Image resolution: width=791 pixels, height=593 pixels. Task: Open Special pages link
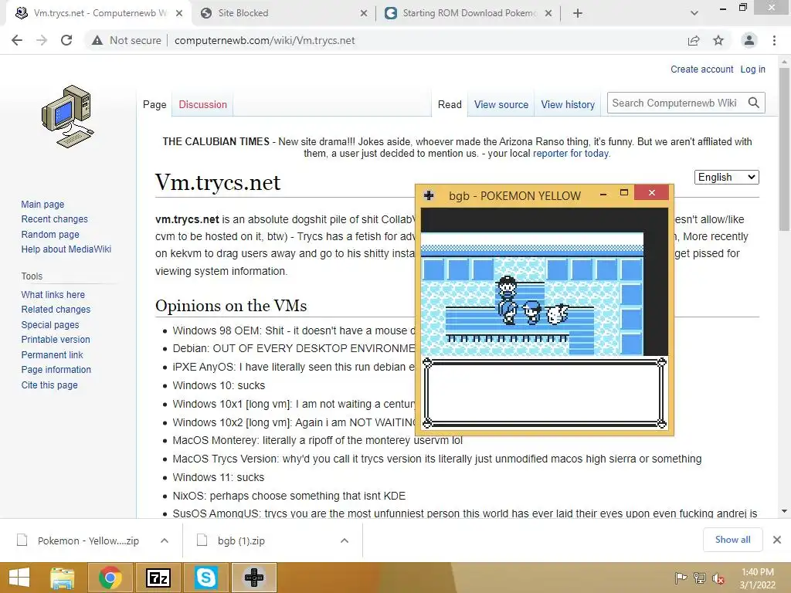coord(50,325)
